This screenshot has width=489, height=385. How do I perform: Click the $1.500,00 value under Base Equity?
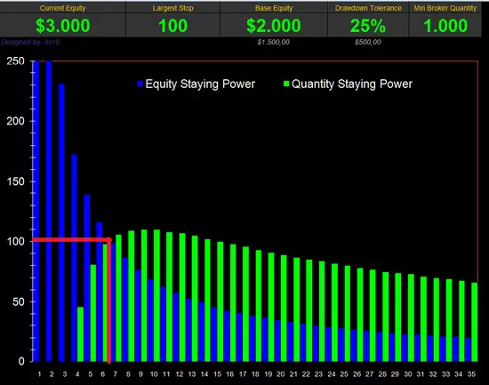click(274, 42)
